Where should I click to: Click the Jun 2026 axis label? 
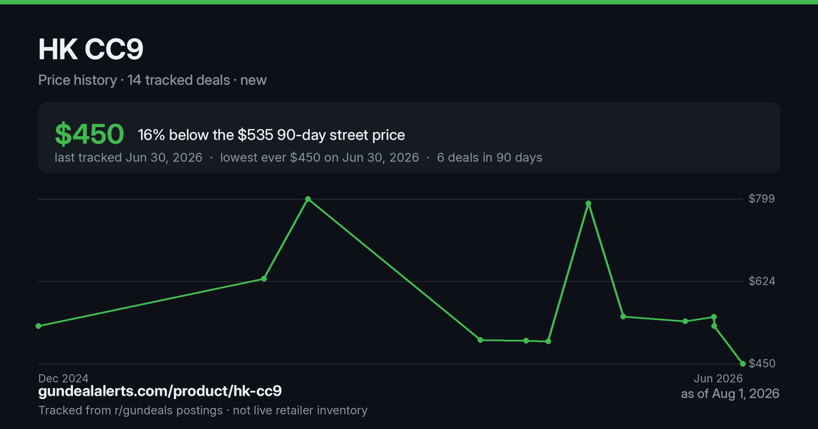(x=718, y=378)
